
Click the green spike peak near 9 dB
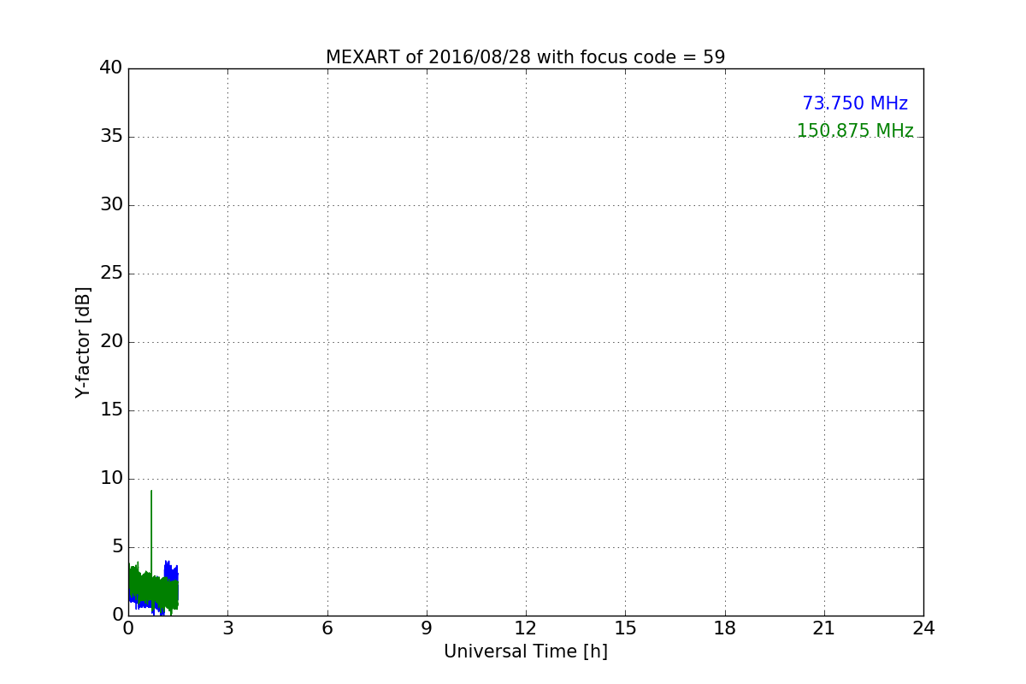click(x=151, y=492)
